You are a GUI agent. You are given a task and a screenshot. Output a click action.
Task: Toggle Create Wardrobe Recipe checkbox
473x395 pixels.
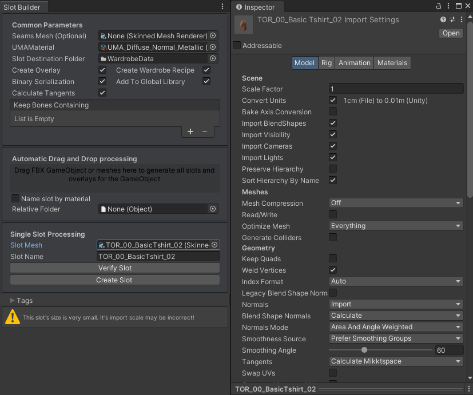pos(206,70)
